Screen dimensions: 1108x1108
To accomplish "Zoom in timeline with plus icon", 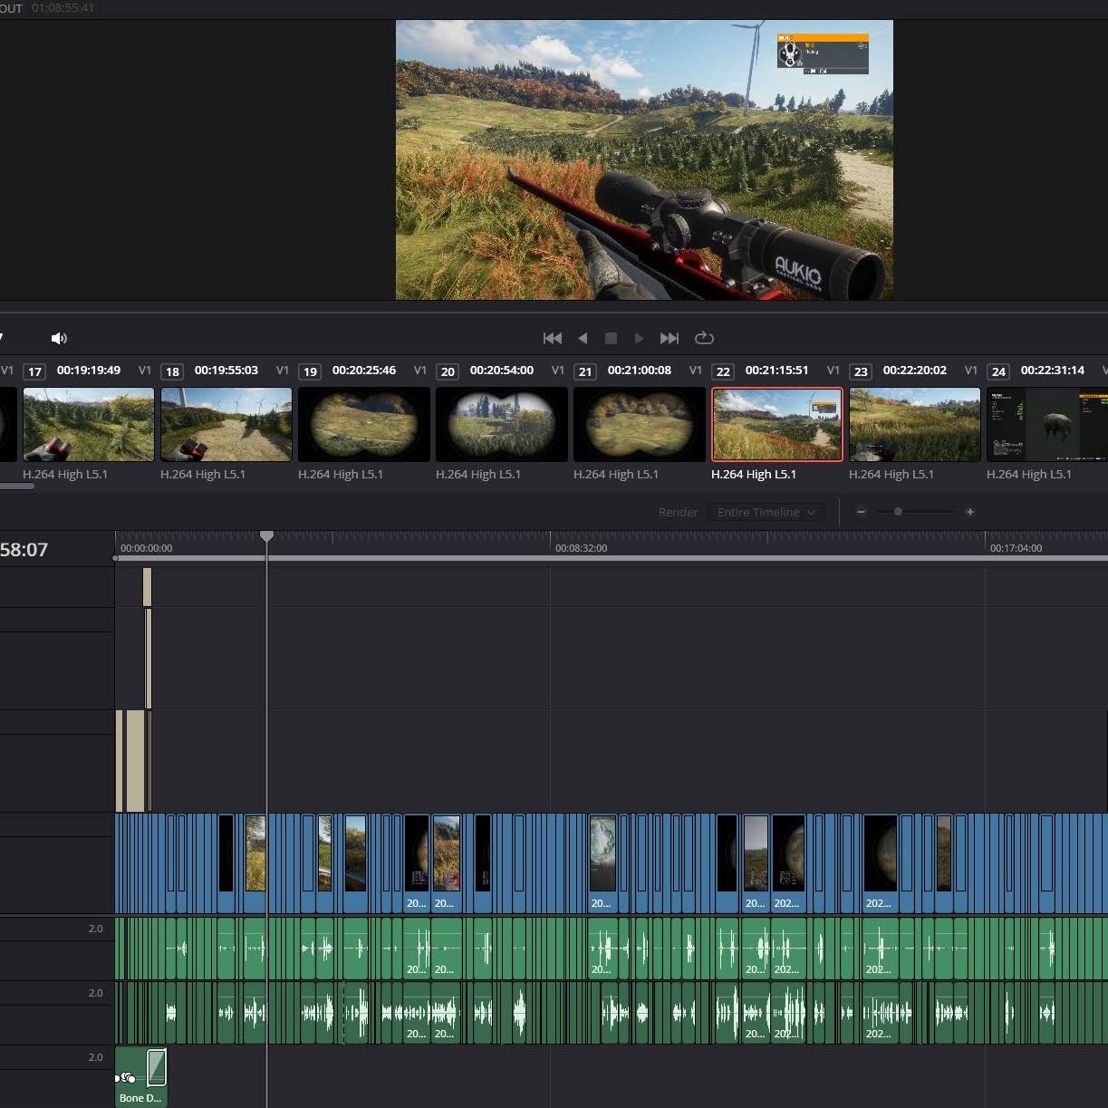I will click(970, 512).
